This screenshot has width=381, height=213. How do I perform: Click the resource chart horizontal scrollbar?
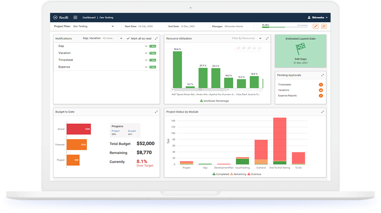(x=200, y=90)
